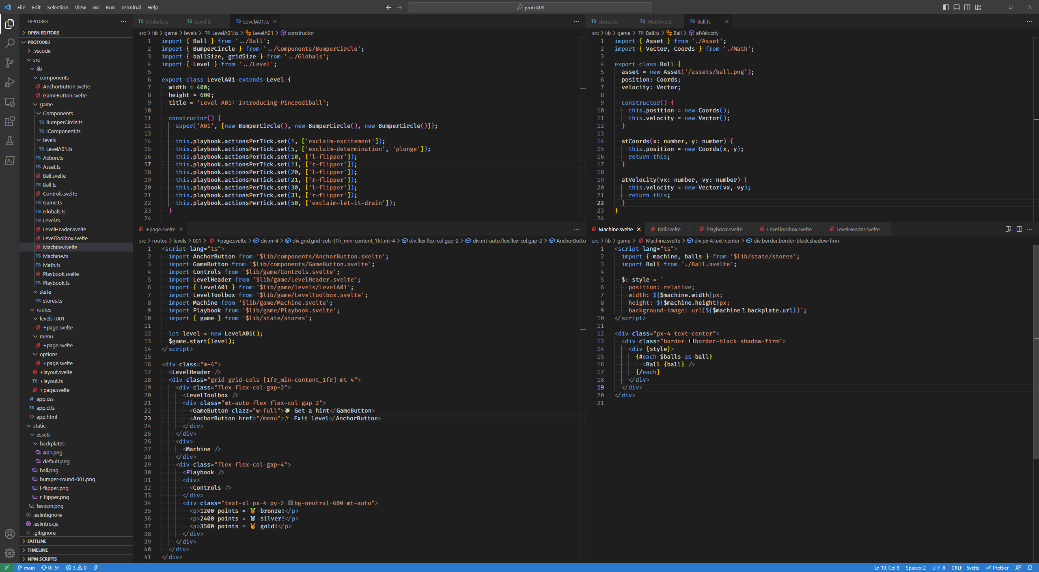Open bumper-round-001.png in explorer
This screenshot has width=1039, height=572.
pos(76,479)
